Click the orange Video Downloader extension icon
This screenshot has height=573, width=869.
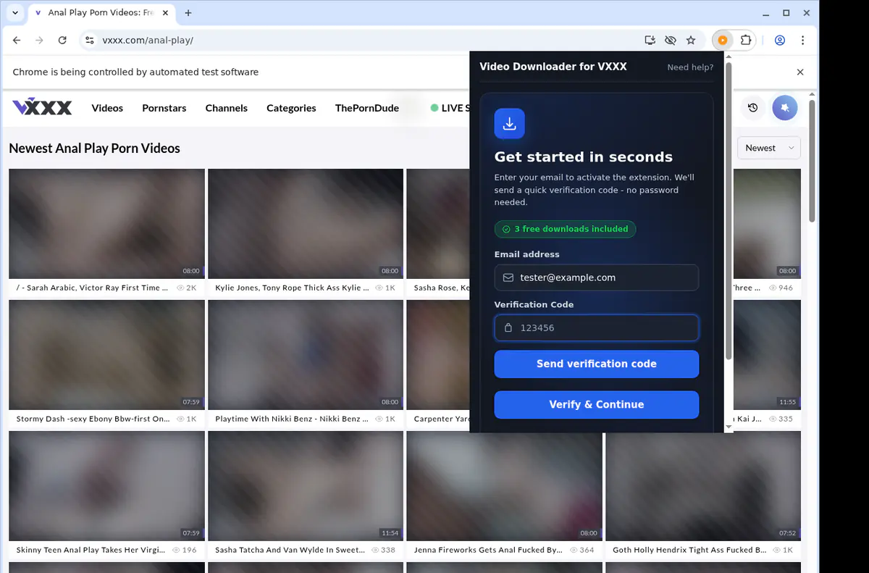coord(723,41)
